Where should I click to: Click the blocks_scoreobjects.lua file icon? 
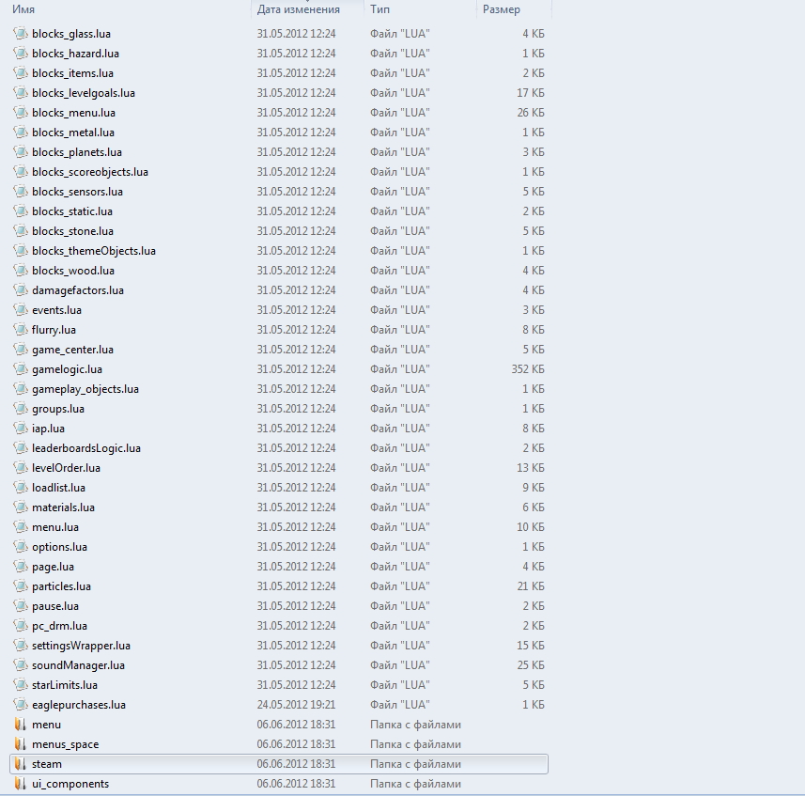[x=20, y=172]
